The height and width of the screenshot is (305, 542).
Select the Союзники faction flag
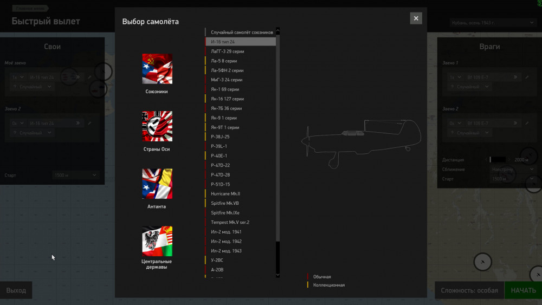pos(157,69)
